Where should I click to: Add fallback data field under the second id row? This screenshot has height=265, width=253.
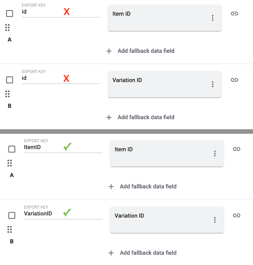coord(146,117)
